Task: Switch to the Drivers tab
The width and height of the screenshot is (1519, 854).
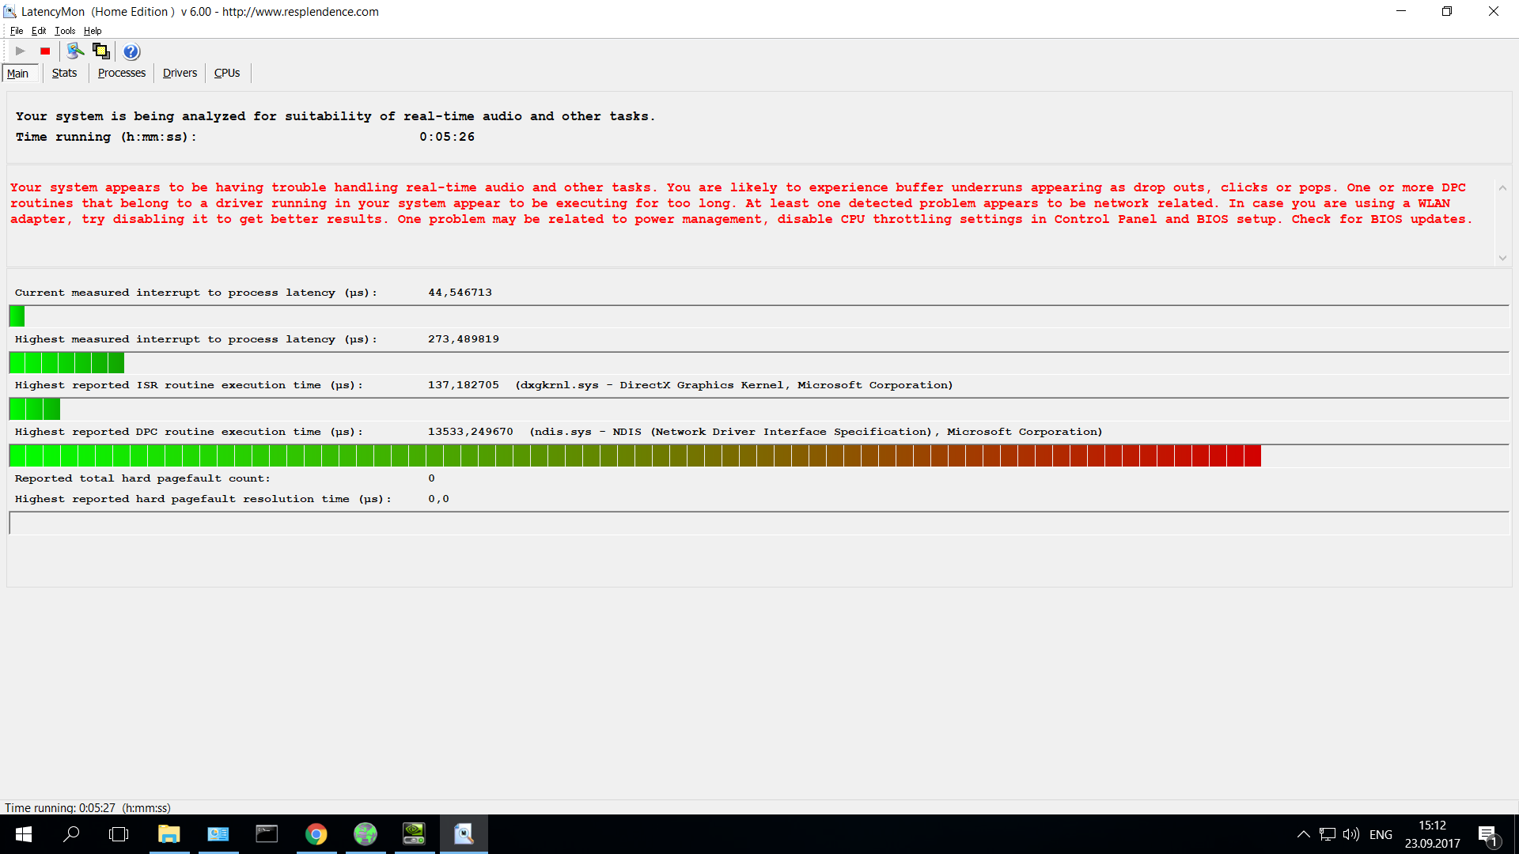Action: pyautogui.click(x=180, y=73)
